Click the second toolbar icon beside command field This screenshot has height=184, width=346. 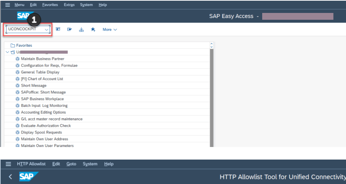pos(69,29)
